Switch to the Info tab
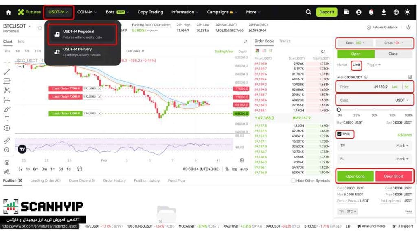 (21, 41)
